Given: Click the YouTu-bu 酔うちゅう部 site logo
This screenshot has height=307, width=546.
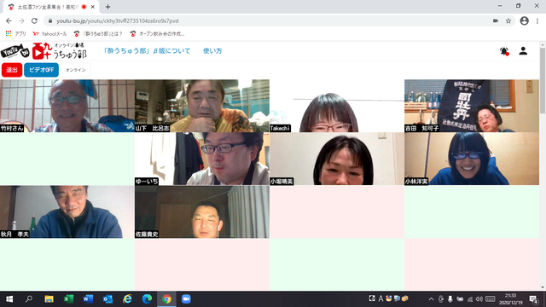Looking at the screenshot, I should 44,51.
